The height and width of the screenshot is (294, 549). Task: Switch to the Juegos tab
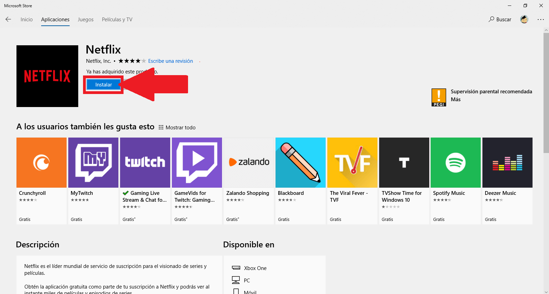(85, 20)
